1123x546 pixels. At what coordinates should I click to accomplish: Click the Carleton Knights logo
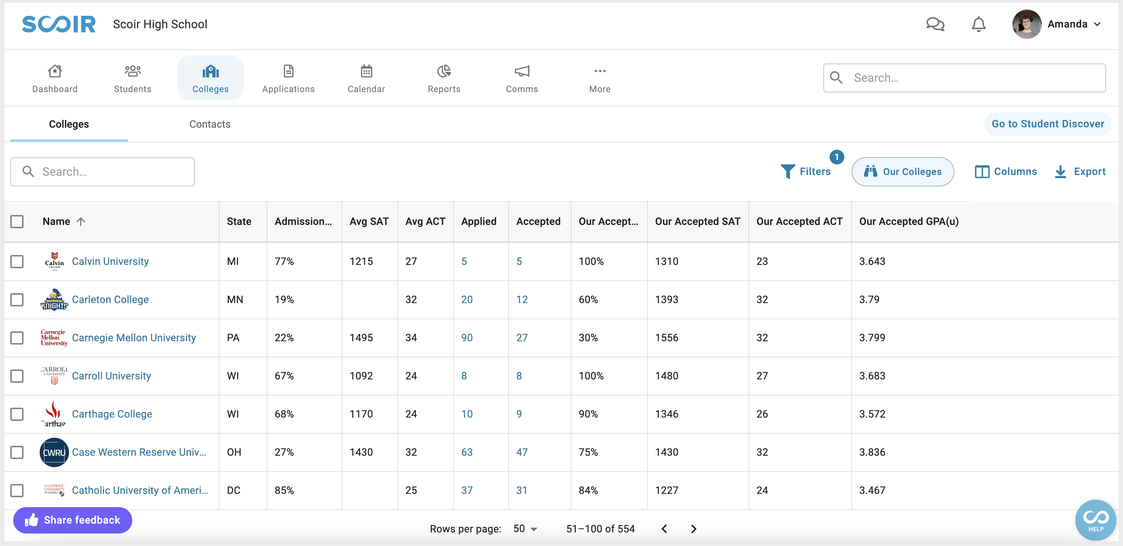(54, 300)
